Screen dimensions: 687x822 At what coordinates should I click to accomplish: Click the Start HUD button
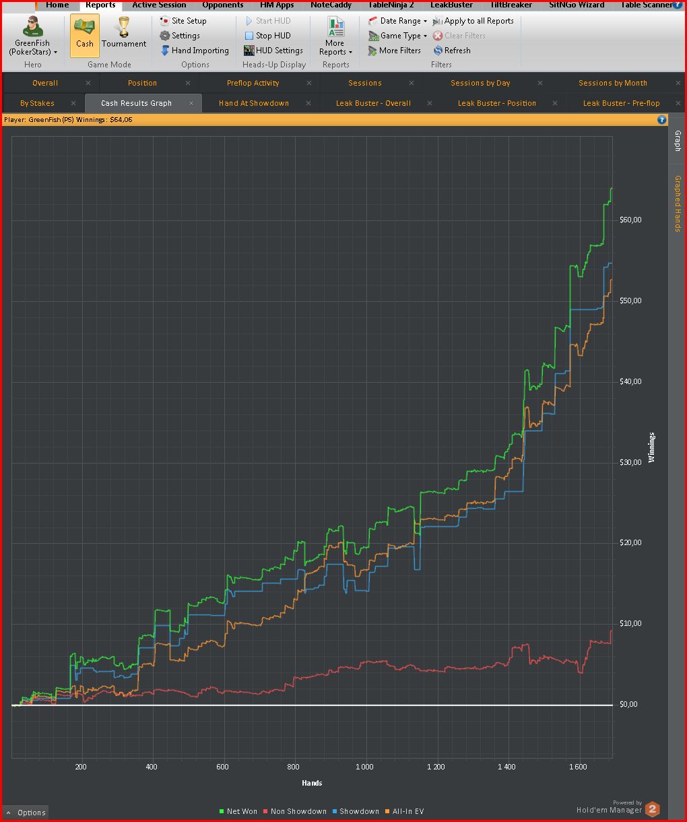tap(267, 21)
